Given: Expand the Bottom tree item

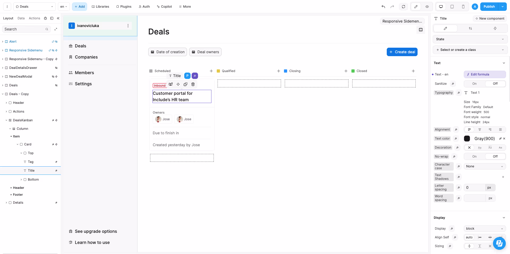Looking at the screenshot, I should pos(21,180).
